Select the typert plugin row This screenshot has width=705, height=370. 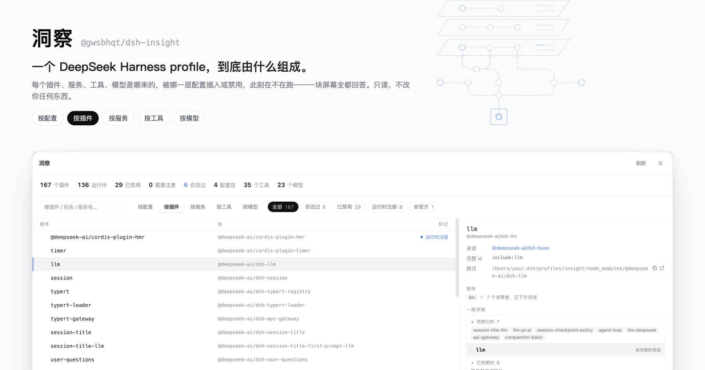point(244,291)
